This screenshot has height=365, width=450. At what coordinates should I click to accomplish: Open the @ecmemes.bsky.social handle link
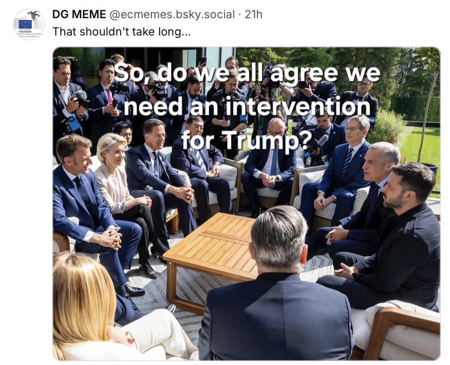(172, 15)
